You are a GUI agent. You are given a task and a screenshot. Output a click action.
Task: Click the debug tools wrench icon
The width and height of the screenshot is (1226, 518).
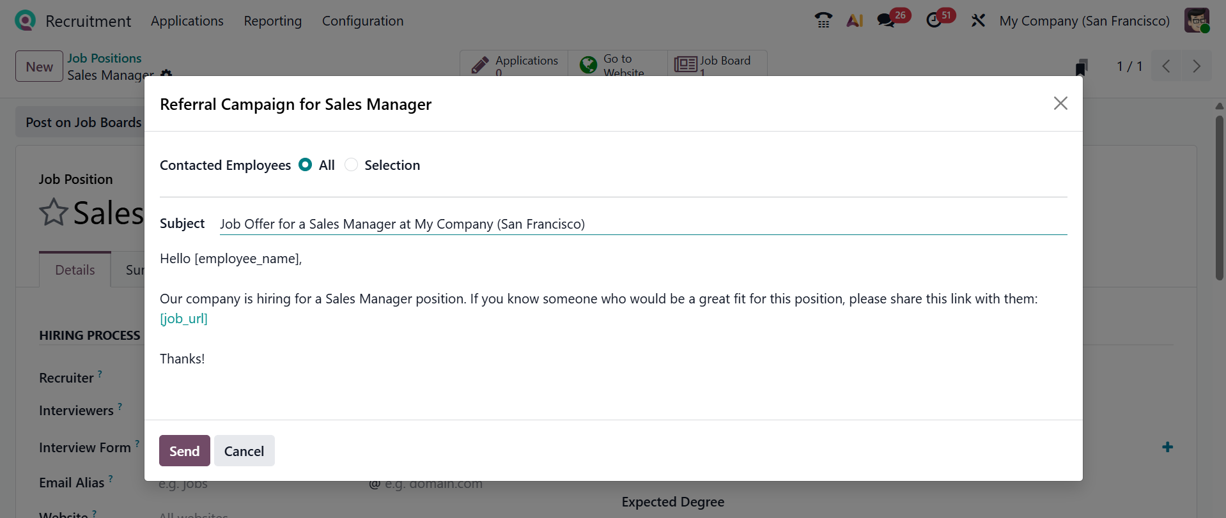tap(978, 20)
